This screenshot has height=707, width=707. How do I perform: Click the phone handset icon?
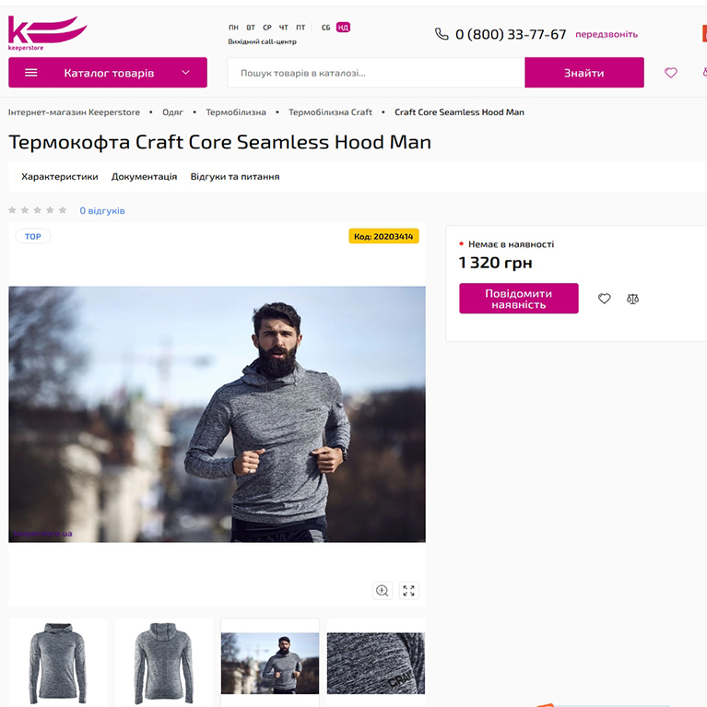coord(442,34)
